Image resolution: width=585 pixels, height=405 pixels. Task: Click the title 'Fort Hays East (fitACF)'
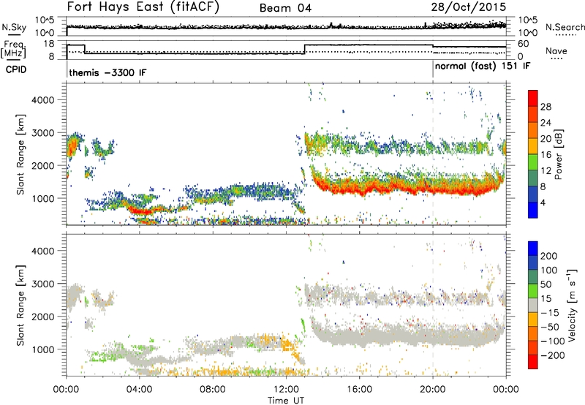[143, 7]
